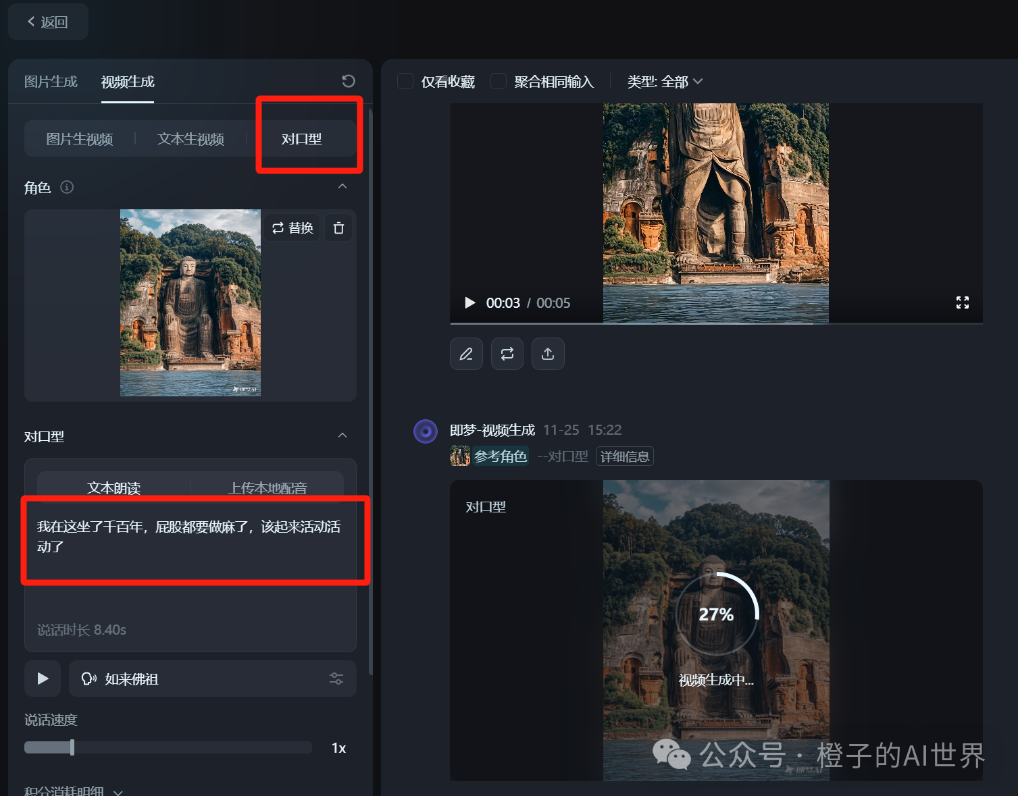The height and width of the screenshot is (796, 1018).
Task: Enable the 仅看收藏 checkbox
Action: (x=405, y=80)
